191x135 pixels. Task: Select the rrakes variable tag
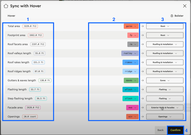coord(130,62)
